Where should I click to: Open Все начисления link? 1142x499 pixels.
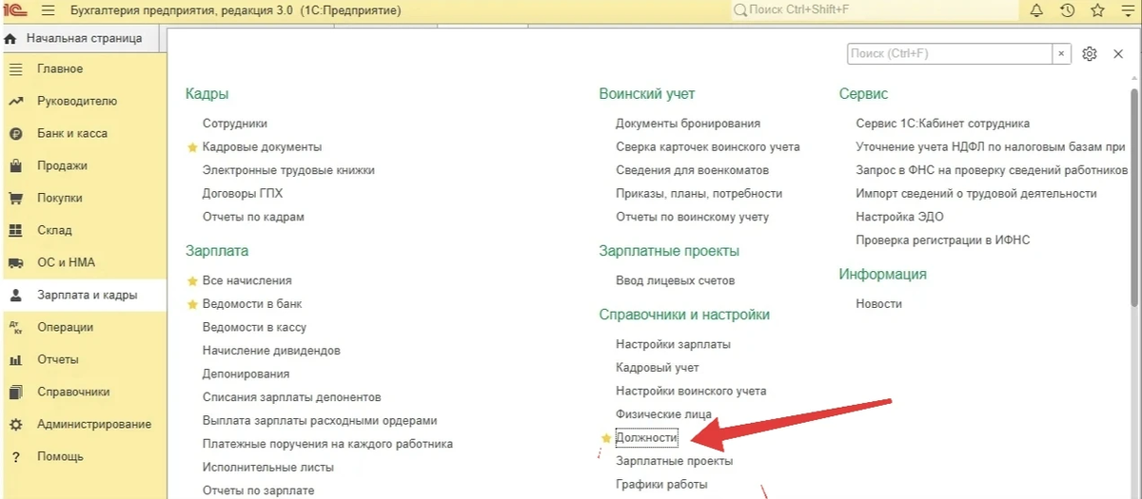(247, 281)
